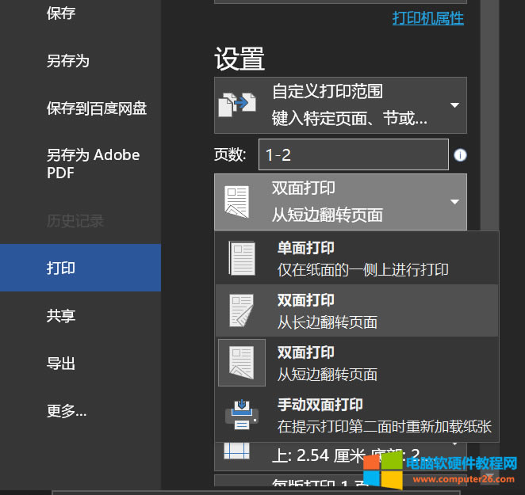Open the 自定义打印范围 dropdown arrow
The width and height of the screenshot is (525, 495).
click(454, 105)
